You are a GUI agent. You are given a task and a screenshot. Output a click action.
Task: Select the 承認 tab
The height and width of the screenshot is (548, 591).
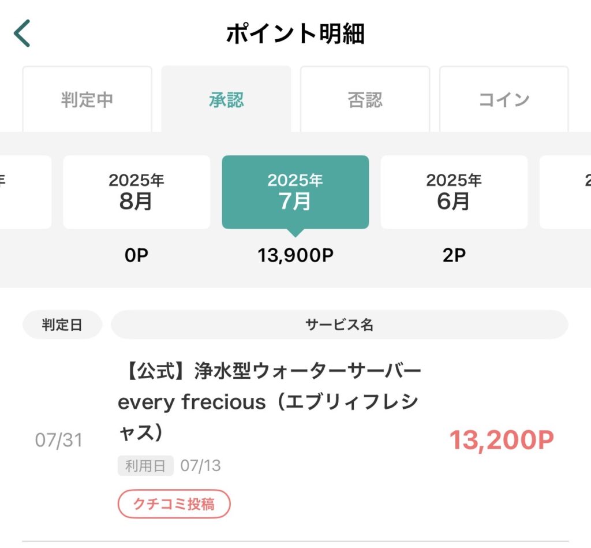[226, 100]
